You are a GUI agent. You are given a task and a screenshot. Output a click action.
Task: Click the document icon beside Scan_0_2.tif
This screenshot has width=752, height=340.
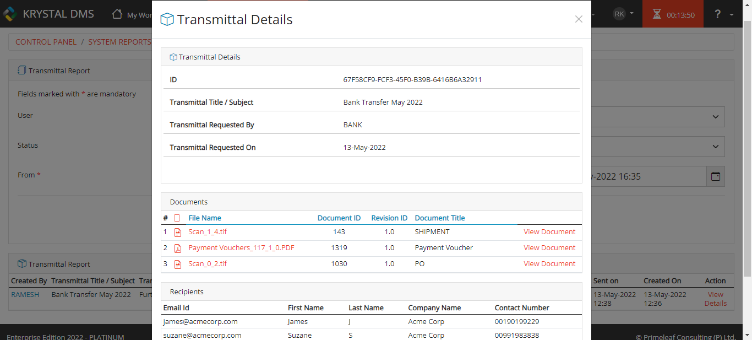coord(177,264)
